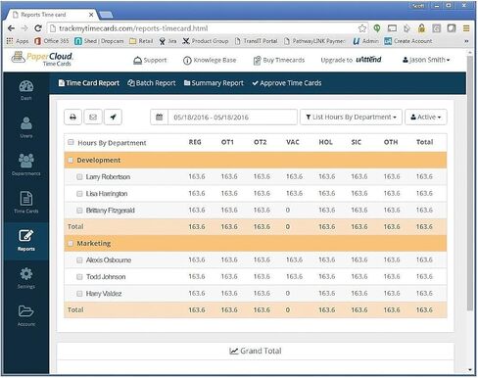Open the Settings gear in sidebar
The image size is (478, 378).
(x=26, y=278)
